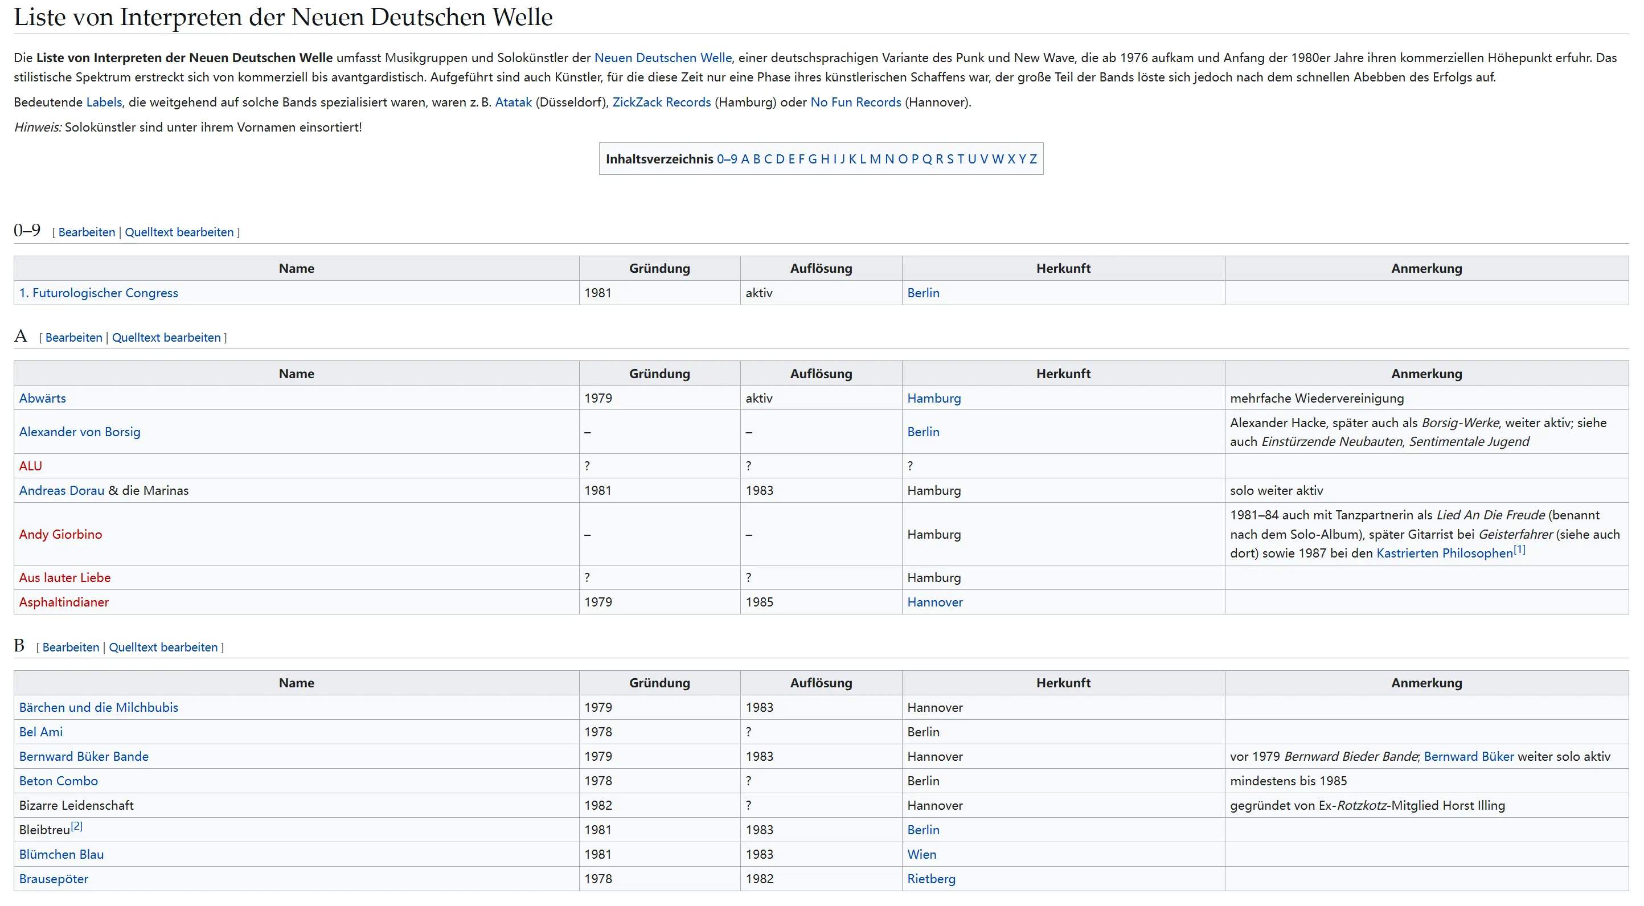The image size is (1644, 906).
Task: Jump to section 0–9 in Inhaltsverzeichnis
Action: pos(726,159)
